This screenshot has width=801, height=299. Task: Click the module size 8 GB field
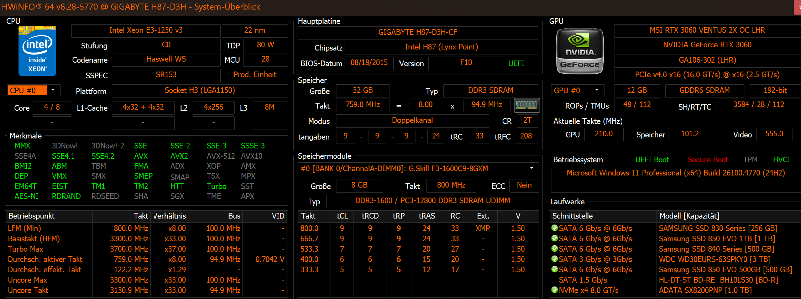point(360,185)
